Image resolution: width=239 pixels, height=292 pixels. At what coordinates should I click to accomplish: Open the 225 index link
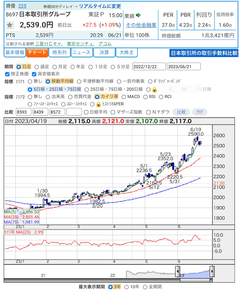[22, 6]
